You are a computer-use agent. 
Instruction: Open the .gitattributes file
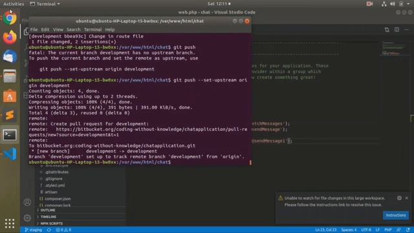pyautogui.click(x=56, y=172)
